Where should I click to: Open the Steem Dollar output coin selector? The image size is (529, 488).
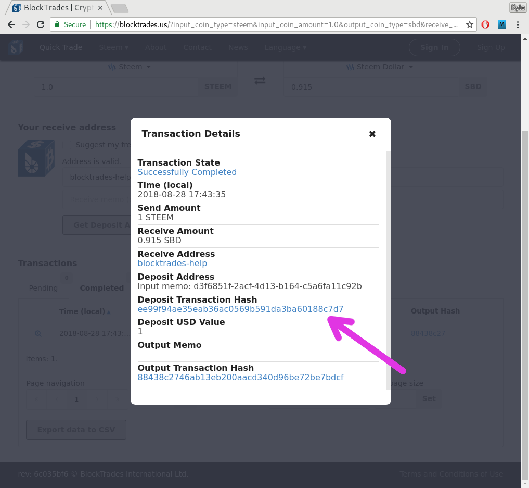[x=380, y=67]
